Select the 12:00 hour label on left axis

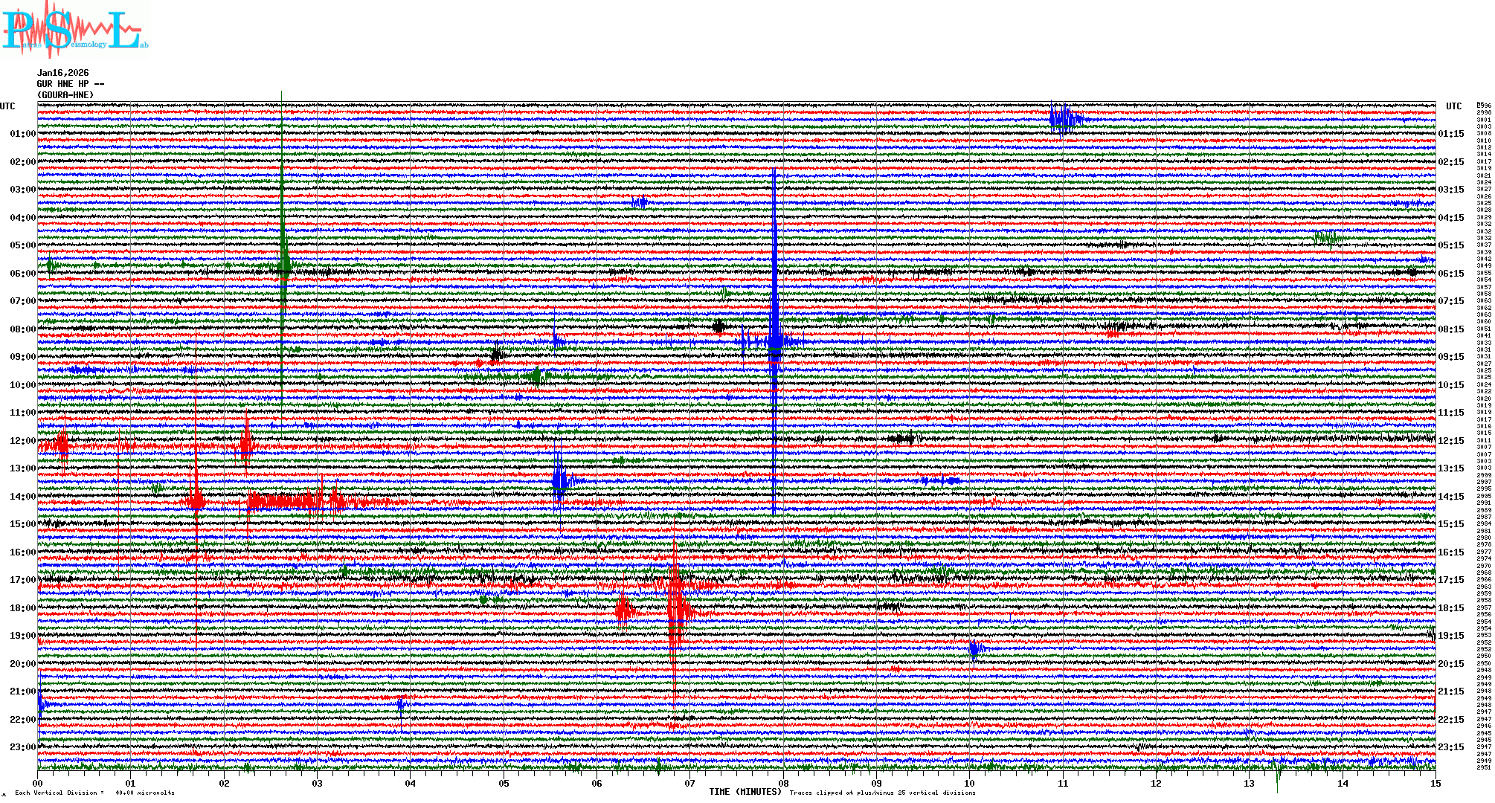pos(22,441)
